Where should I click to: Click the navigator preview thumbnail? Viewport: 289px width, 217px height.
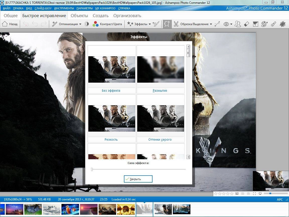click(271, 181)
